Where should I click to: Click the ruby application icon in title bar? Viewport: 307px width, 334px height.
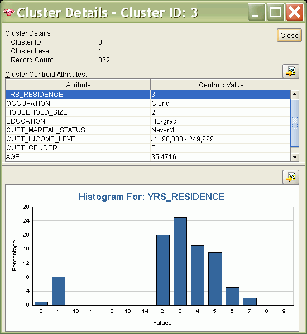click(9, 12)
